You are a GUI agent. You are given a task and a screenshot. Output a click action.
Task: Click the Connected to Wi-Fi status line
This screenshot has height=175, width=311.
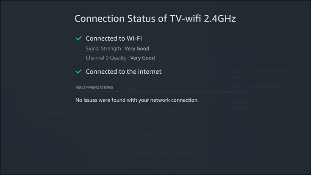click(x=114, y=39)
